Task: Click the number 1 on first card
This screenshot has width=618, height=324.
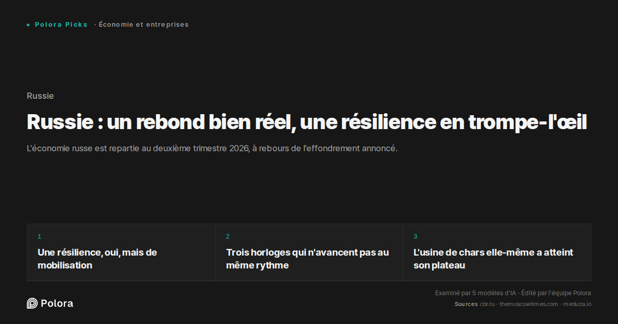Action: pos(40,237)
